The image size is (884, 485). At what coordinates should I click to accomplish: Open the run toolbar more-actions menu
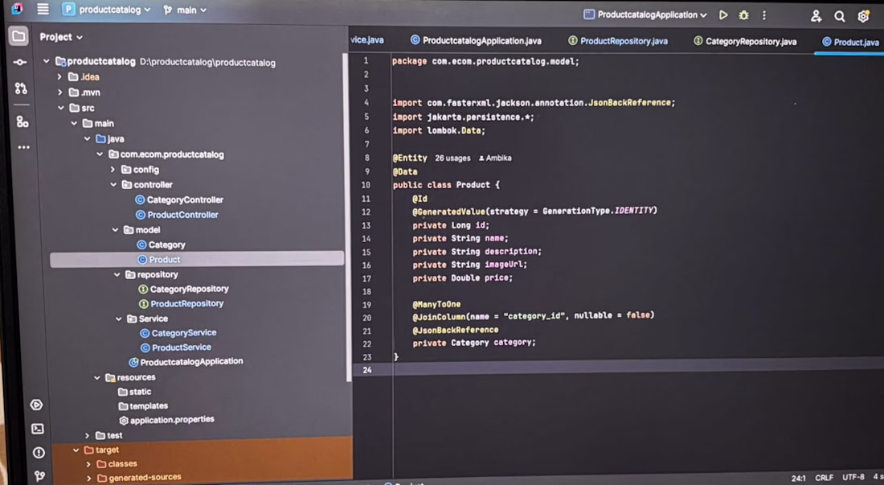point(764,15)
